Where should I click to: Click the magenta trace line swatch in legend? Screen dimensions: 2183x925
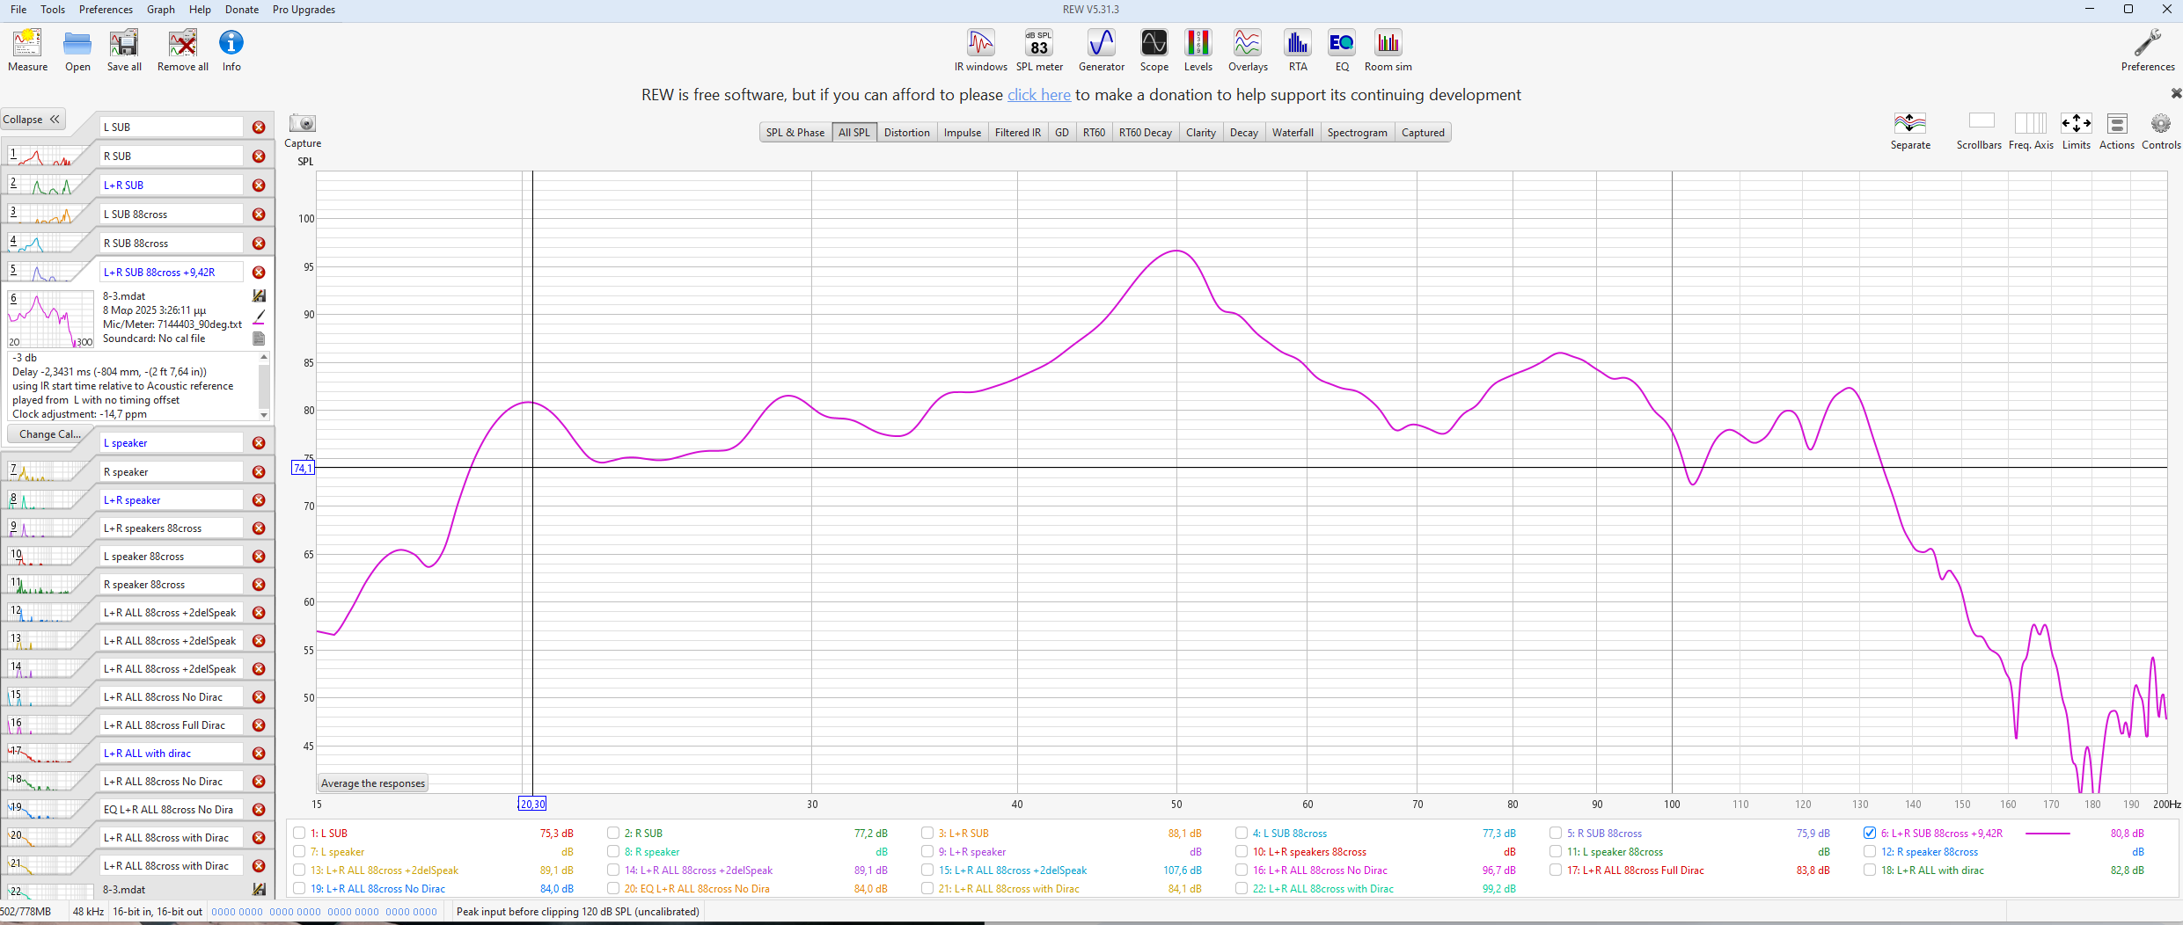click(2047, 834)
